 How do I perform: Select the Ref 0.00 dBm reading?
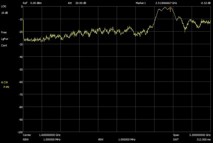[x=32, y=3]
